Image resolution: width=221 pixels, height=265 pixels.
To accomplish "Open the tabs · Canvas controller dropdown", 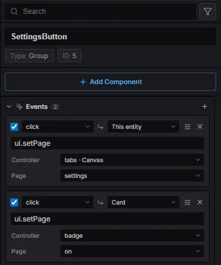I will 132,160.
